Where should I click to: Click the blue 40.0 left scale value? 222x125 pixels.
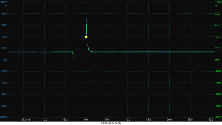click(x=5, y=37)
